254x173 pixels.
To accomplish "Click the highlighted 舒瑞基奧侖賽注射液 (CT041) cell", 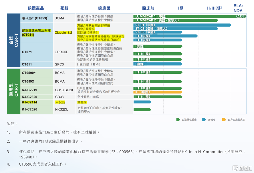I will [x=36, y=33].
